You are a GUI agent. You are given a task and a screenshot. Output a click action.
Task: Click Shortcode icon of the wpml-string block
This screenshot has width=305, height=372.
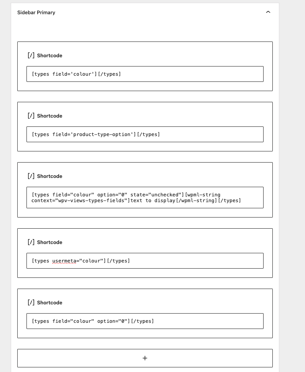click(31, 176)
